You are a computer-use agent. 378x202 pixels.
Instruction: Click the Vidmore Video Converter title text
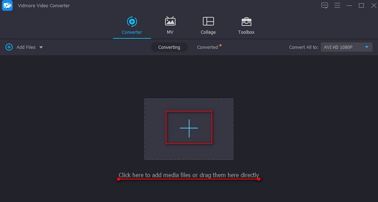pos(44,5)
